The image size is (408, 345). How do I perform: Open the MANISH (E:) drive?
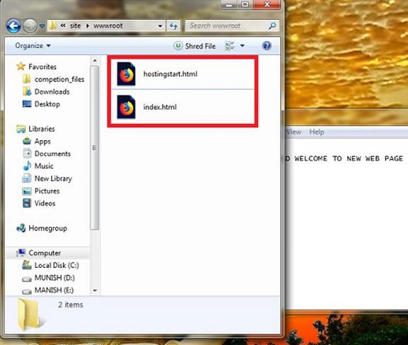48,290
